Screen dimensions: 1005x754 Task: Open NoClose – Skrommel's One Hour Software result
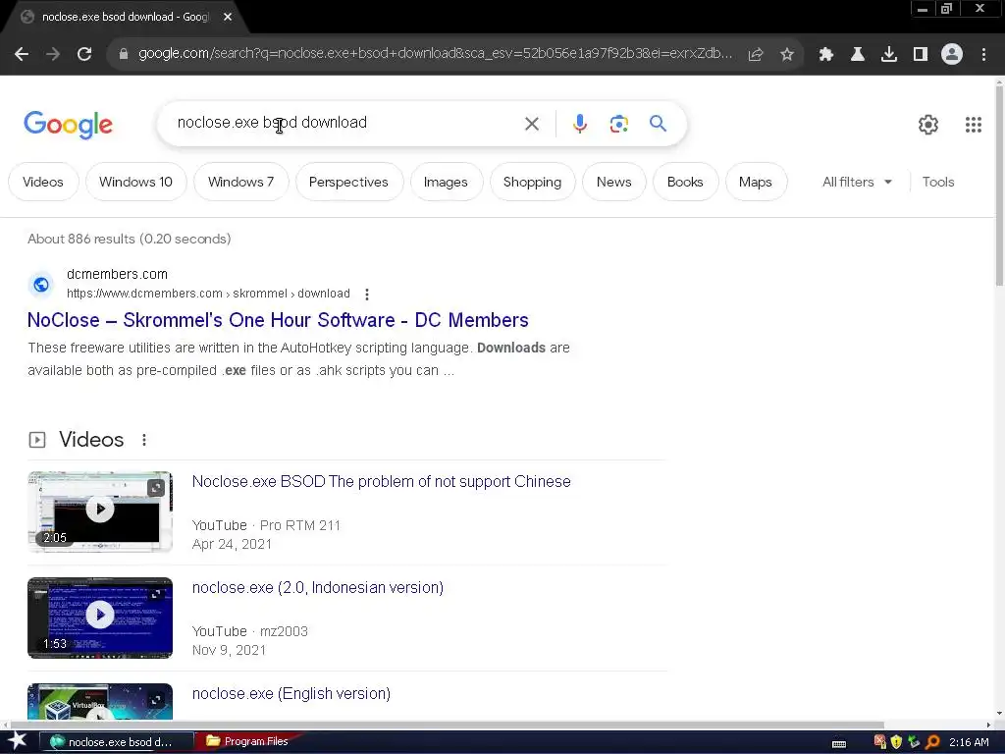point(278,320)
